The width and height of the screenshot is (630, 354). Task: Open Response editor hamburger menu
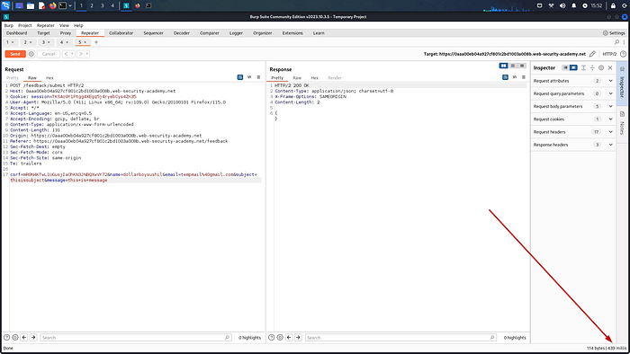pyautogui.click(x=524, y=77)
